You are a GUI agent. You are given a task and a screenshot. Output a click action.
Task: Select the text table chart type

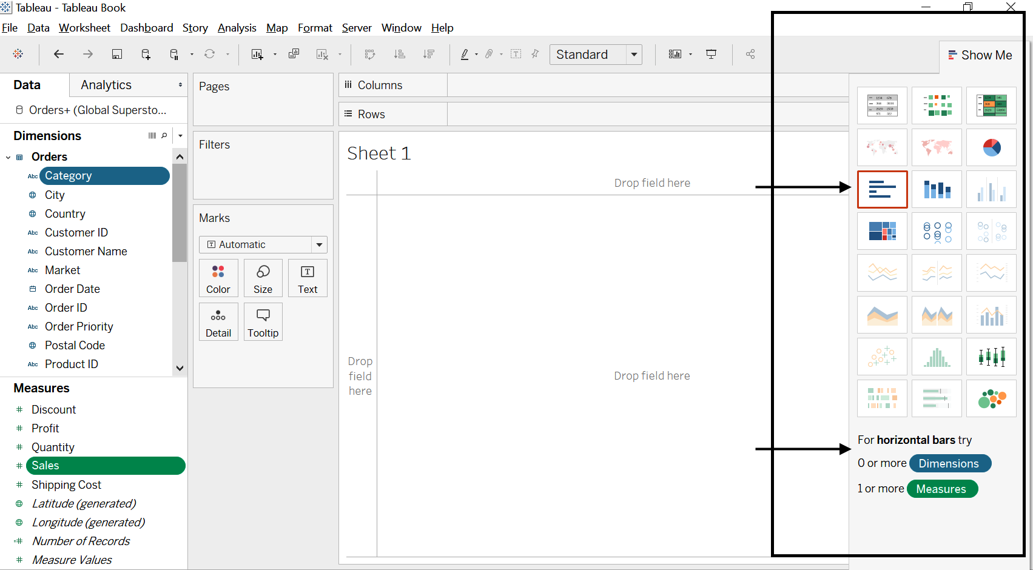(x=882, y=106)
